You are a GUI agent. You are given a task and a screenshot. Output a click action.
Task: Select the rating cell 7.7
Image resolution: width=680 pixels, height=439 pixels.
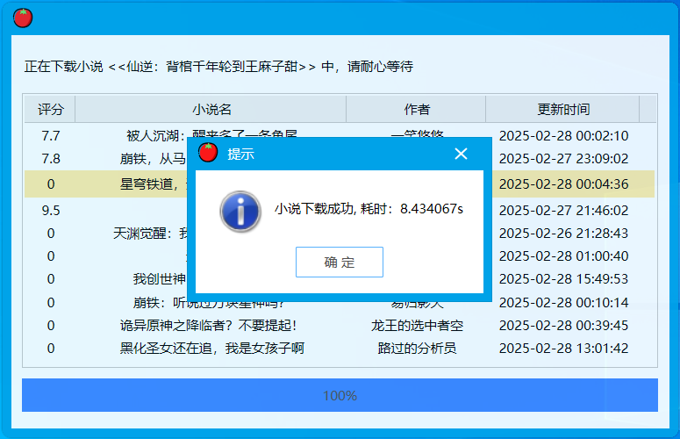51,136
